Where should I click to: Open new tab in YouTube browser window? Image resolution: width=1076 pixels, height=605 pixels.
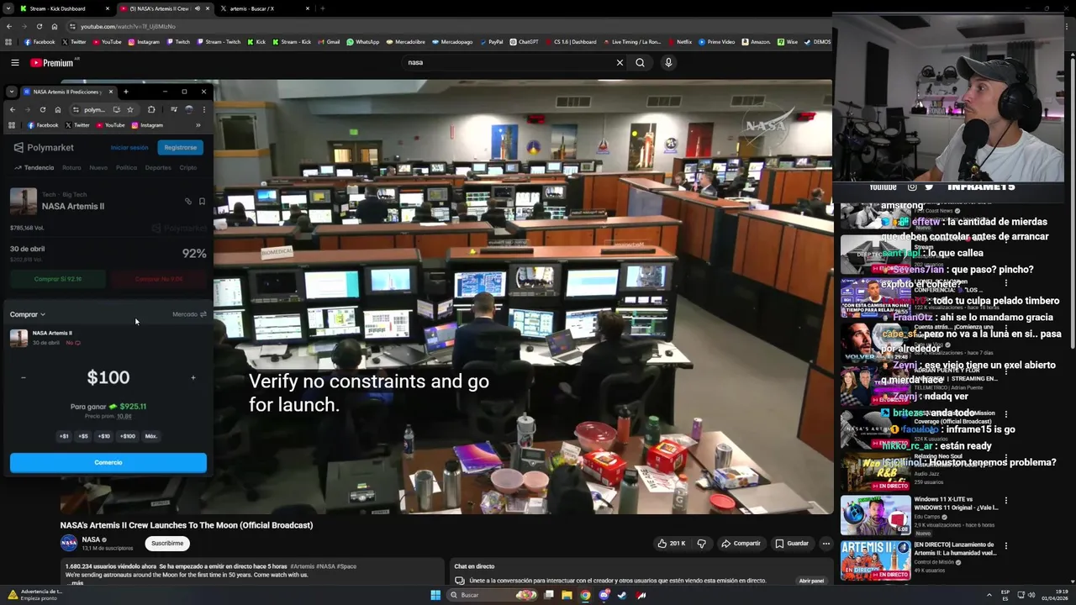323,8
